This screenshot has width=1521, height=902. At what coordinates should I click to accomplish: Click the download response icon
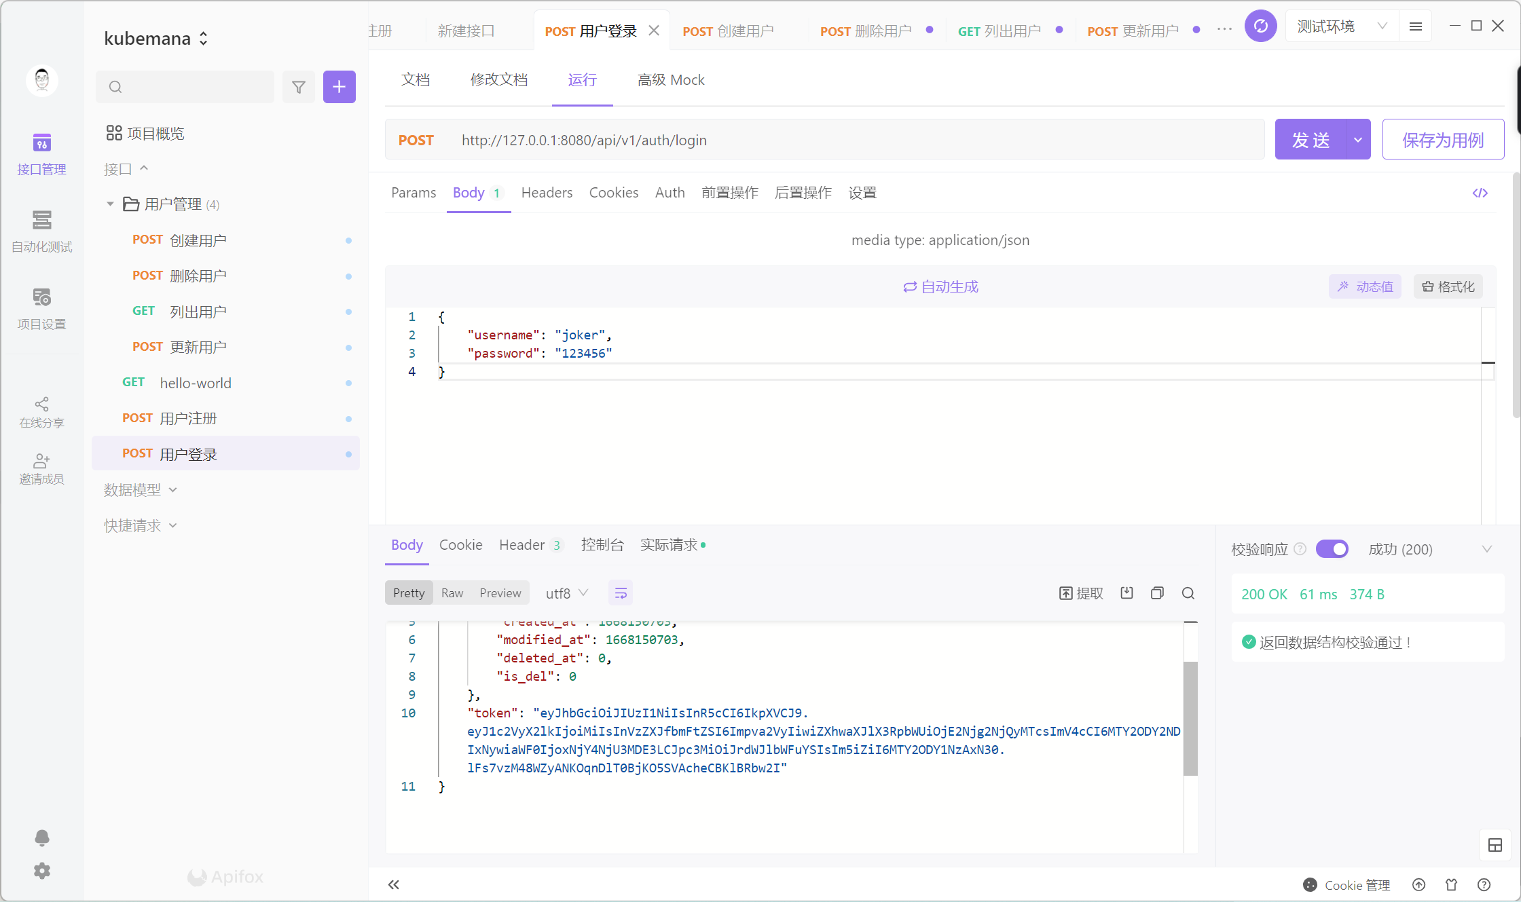click(1127, 593)
